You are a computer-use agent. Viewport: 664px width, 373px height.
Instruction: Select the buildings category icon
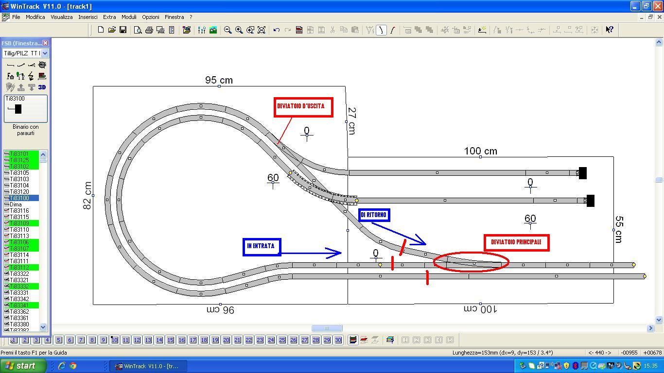(x=11, y=76)
